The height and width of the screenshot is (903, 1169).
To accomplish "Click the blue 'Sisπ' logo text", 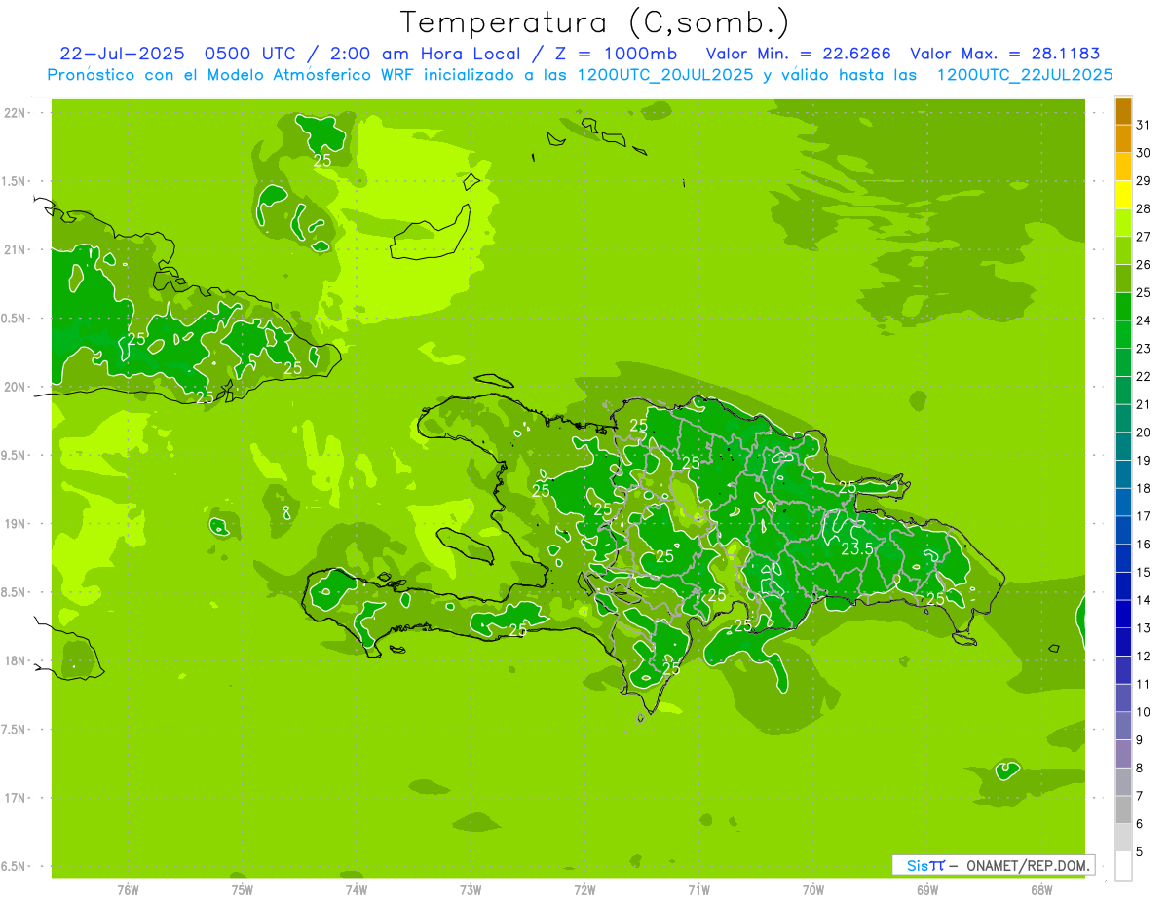I will coord(924,864).
